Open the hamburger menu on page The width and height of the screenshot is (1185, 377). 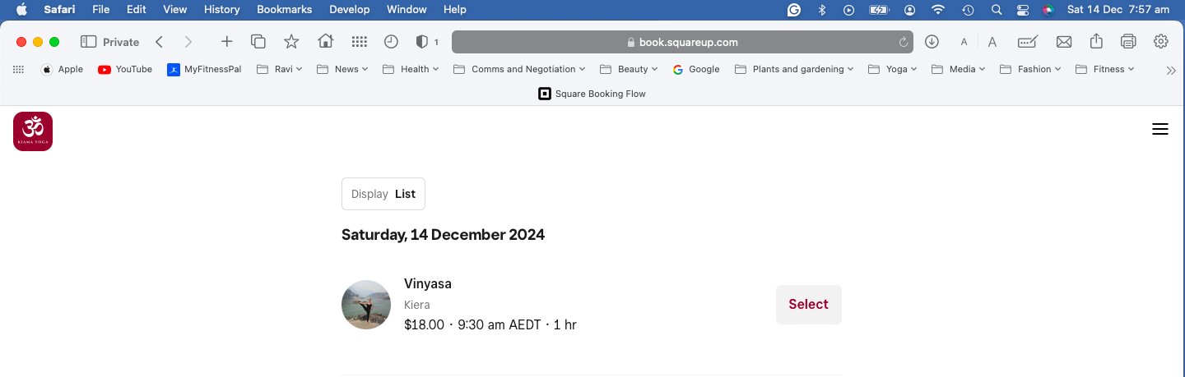pos(1159,129)
